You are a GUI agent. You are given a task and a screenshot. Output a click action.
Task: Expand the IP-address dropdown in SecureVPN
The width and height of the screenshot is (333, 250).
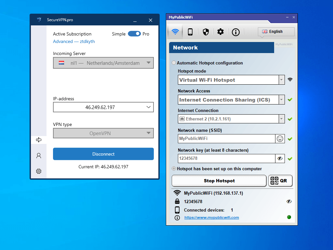103,107
